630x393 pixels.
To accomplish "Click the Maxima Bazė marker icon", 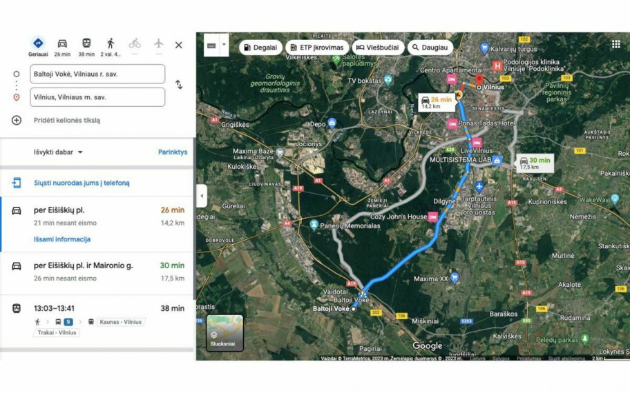I will point(280,152).
